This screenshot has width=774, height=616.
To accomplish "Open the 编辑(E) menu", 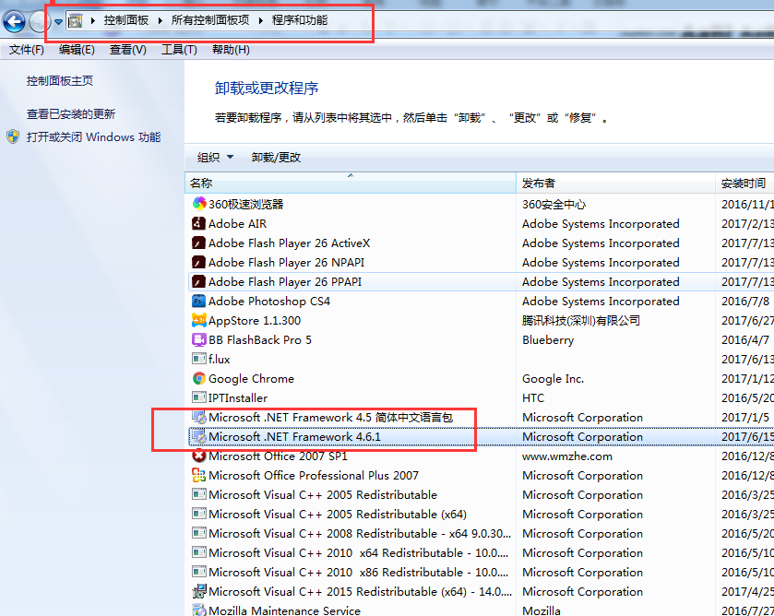I will click(x=77, y=50).
